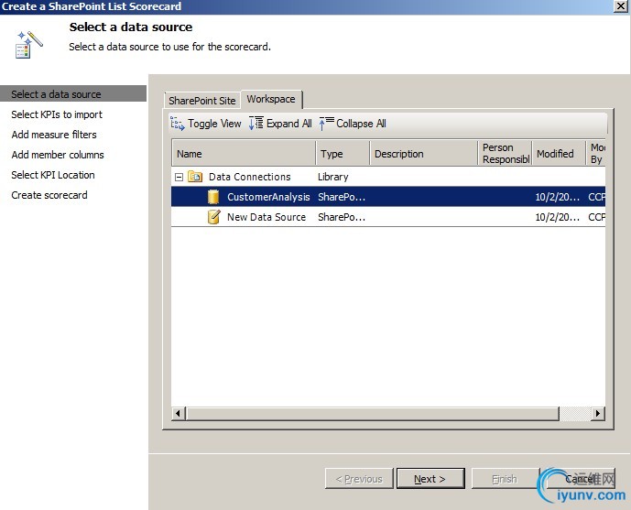Sort by the Name column header
The image size is (631, 510).
coord(244,153)
